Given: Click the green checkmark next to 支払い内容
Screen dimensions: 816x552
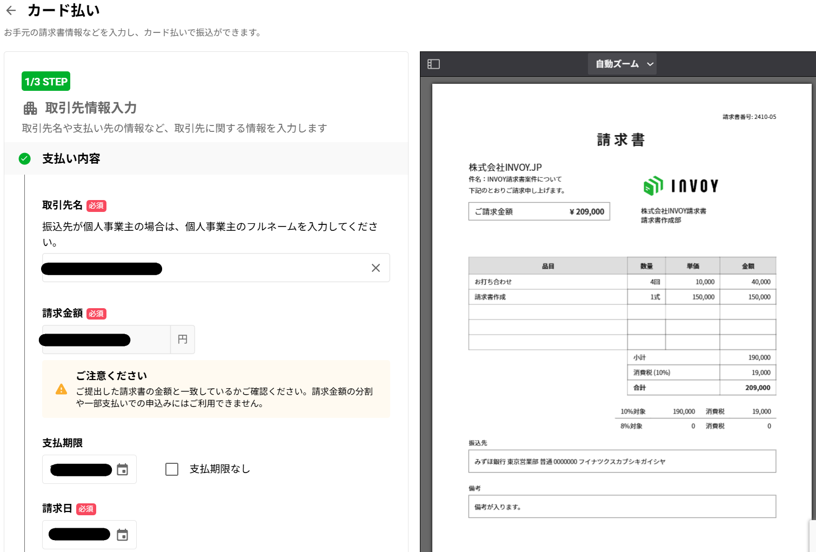Looking at the screenshot, I should pyautogui.click(x=24, y=158).
